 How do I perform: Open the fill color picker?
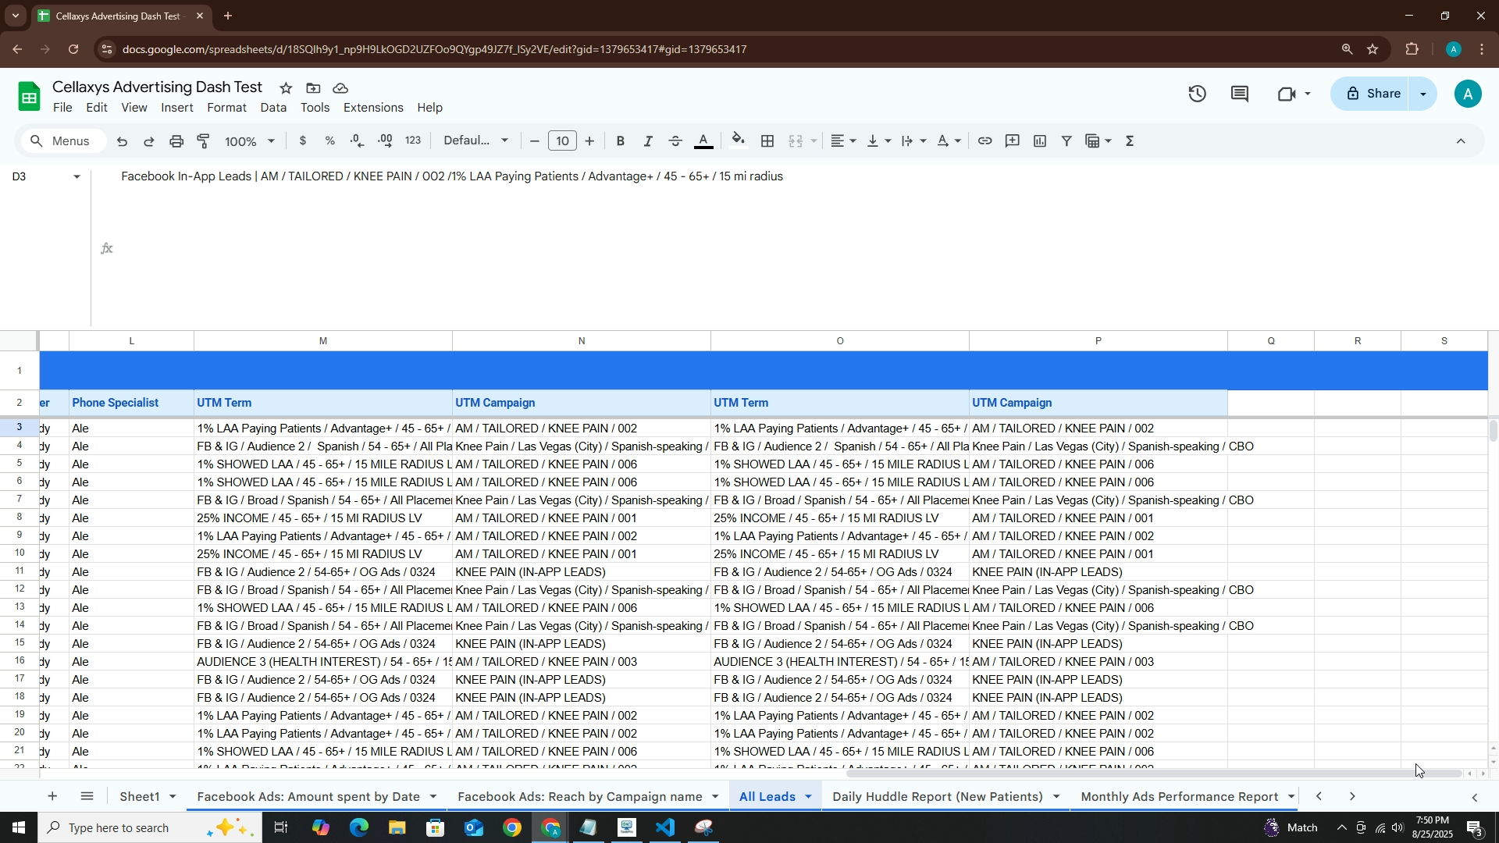coord(738,141)
